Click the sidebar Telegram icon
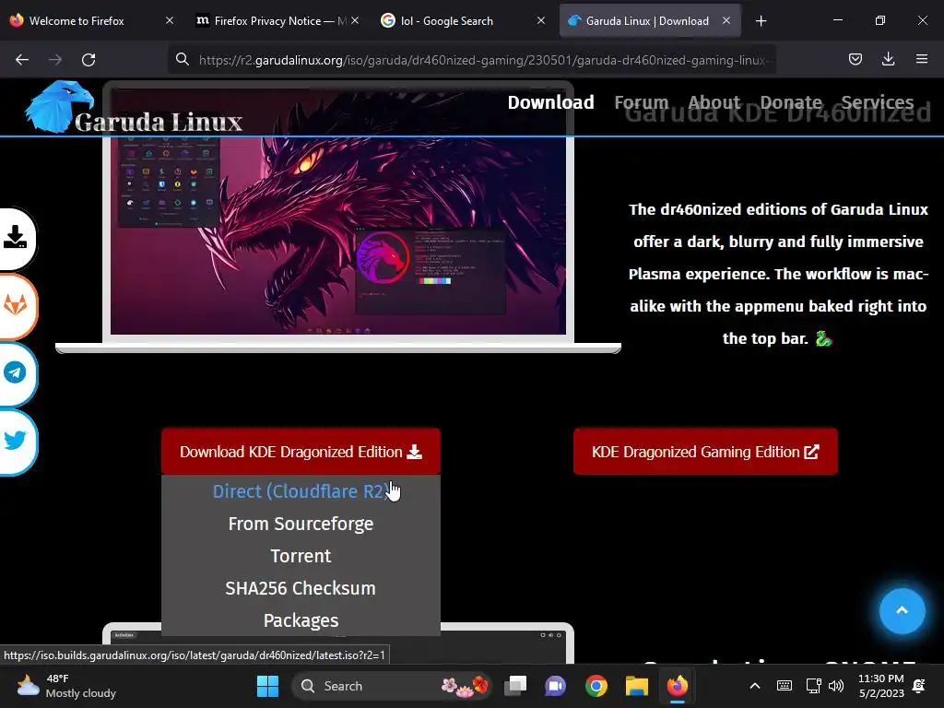944x708 pixels. coord(16,373)
